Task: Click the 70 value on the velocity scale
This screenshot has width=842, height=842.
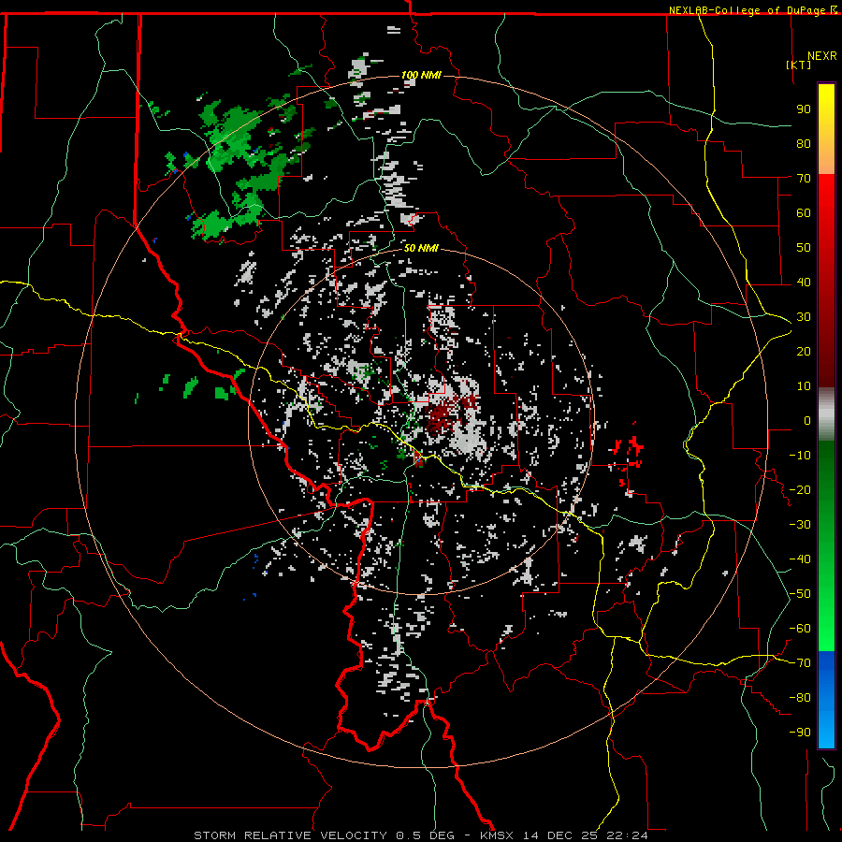Action: tap(804, 179)
